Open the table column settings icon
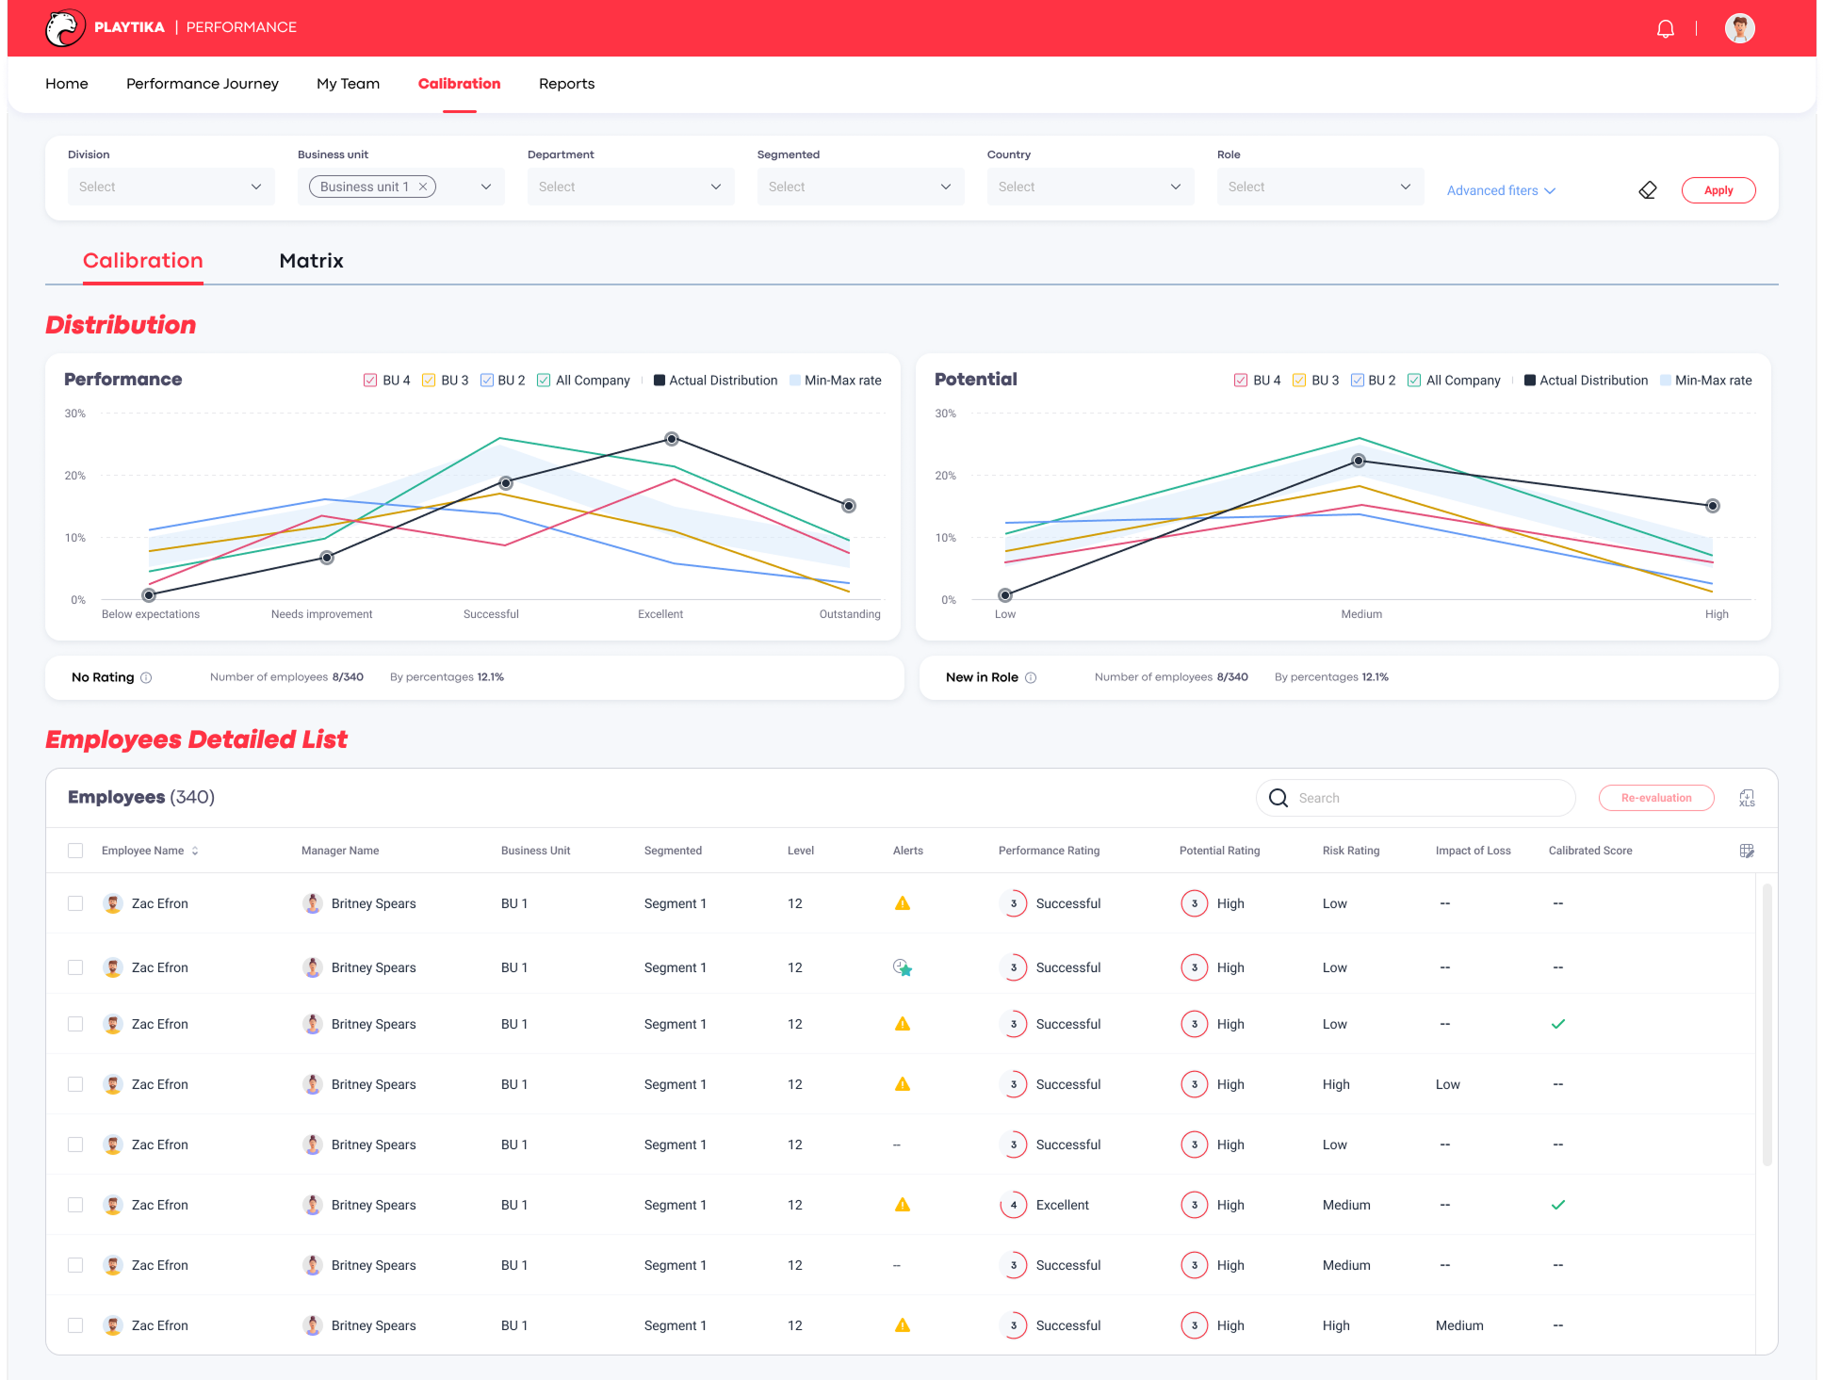The image size is (1824, 1380). coord(1747,851)
